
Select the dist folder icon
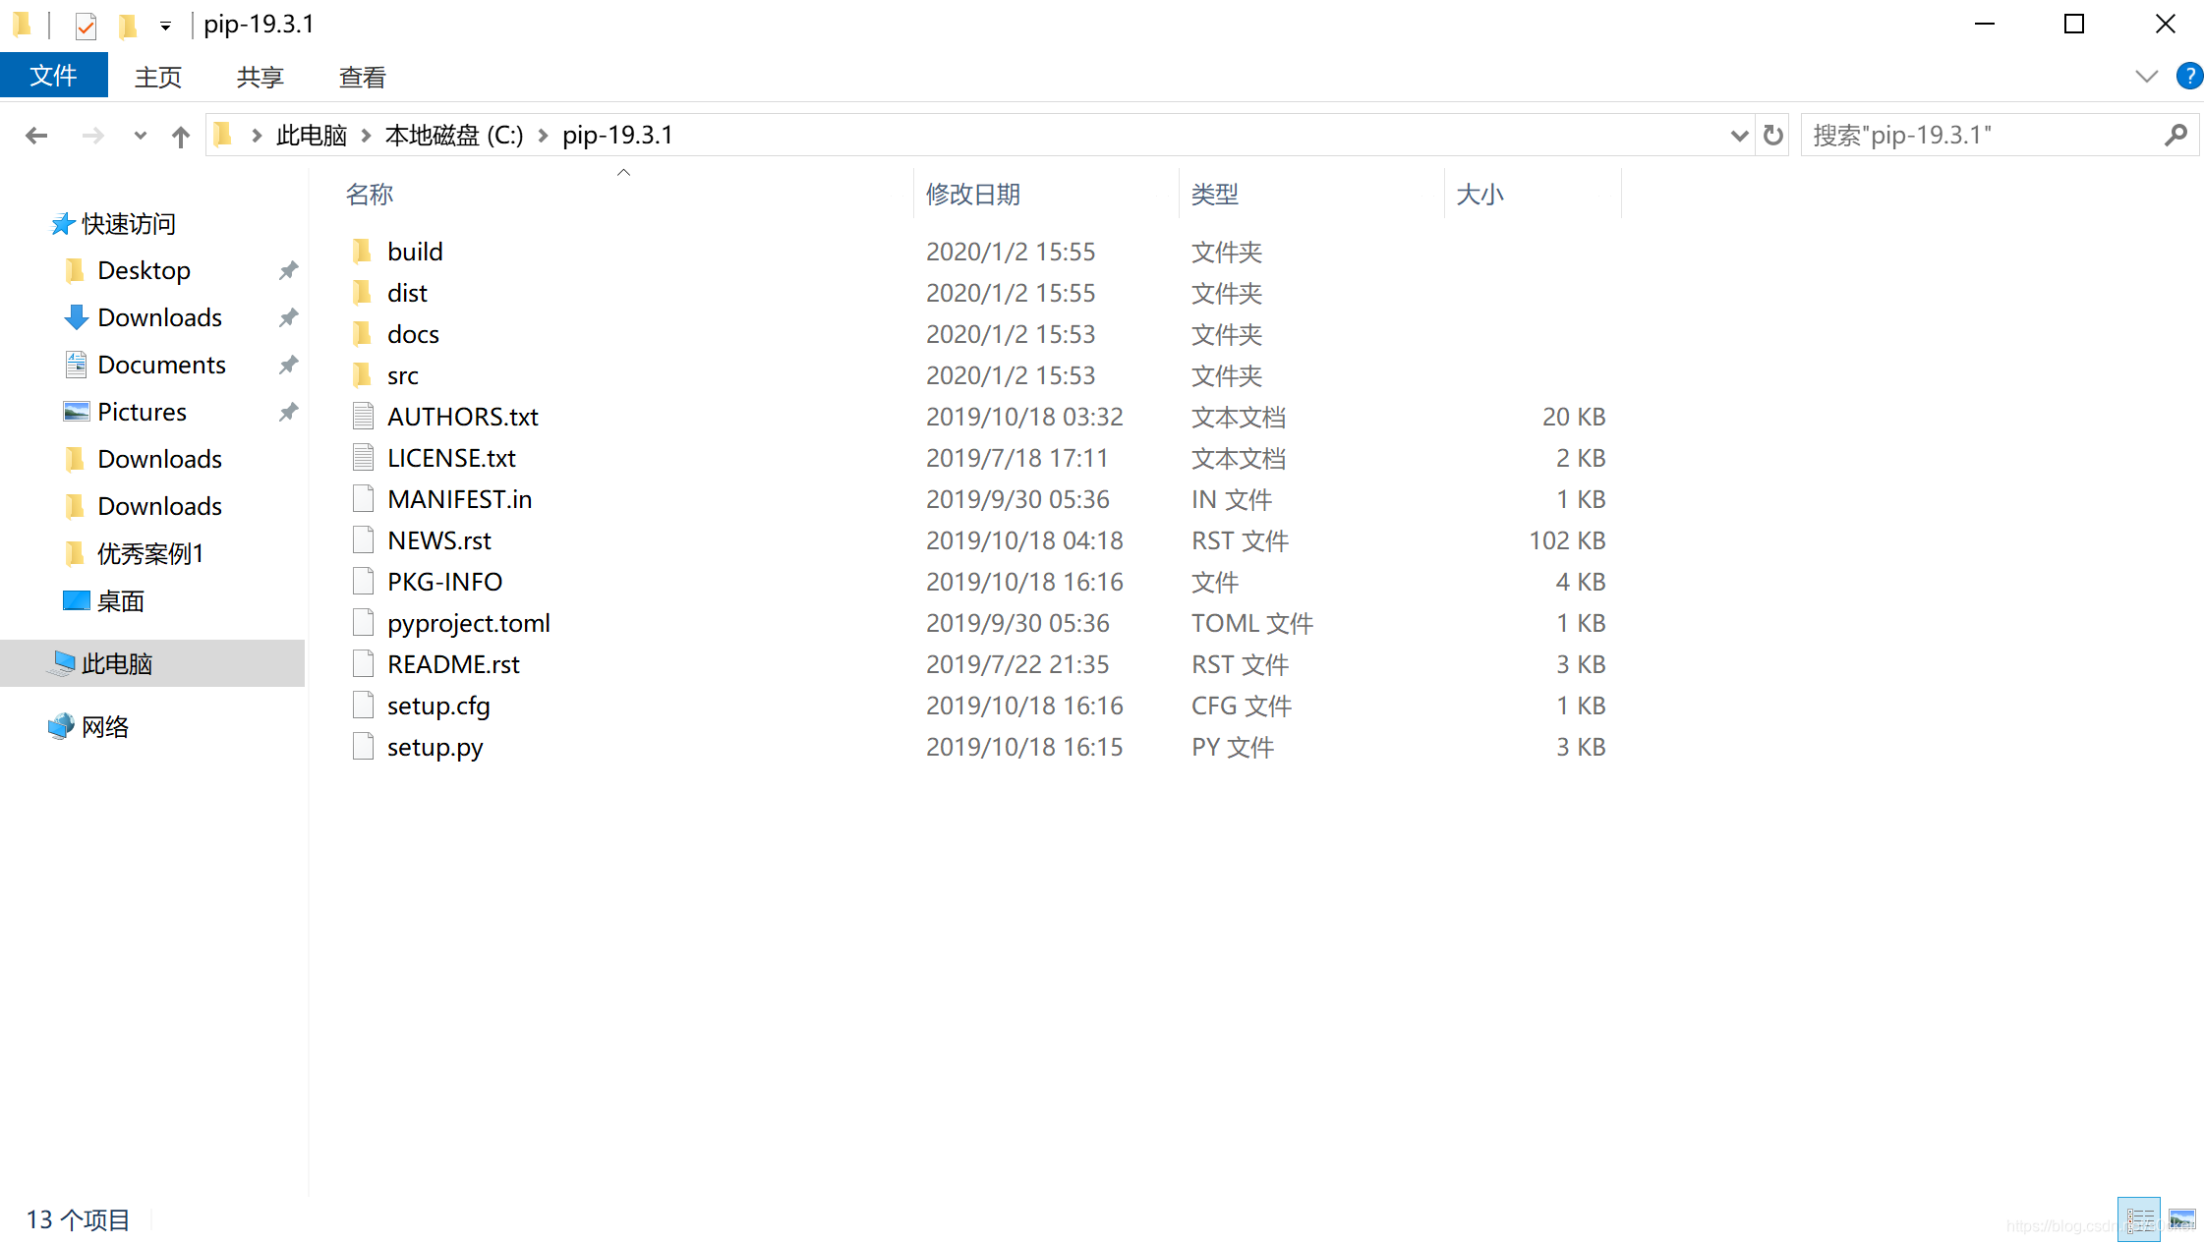(x=362, y=293)
